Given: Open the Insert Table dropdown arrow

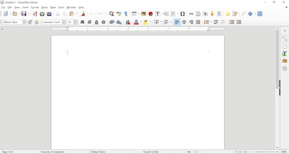Looking at the screenshot, I should tap(139, 14).
